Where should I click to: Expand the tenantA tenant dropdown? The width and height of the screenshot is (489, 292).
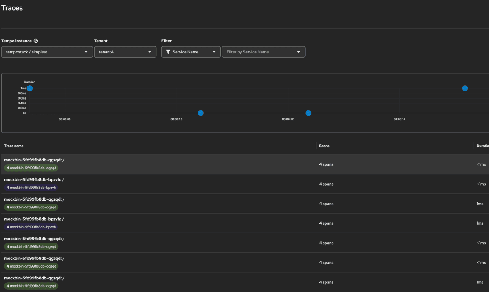(x=125, y=52)
